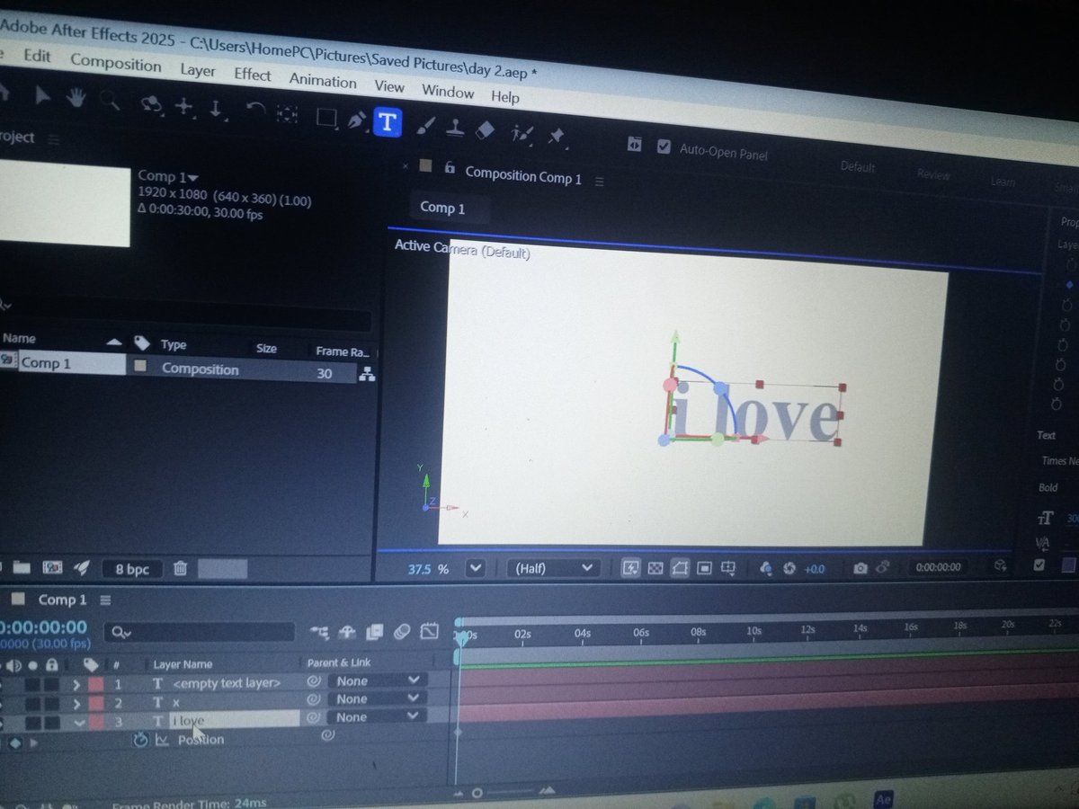Viewport: 1079px width, 809px height.
Task: Toggle Region of Interest button
Action: click(x=704, y=568)
